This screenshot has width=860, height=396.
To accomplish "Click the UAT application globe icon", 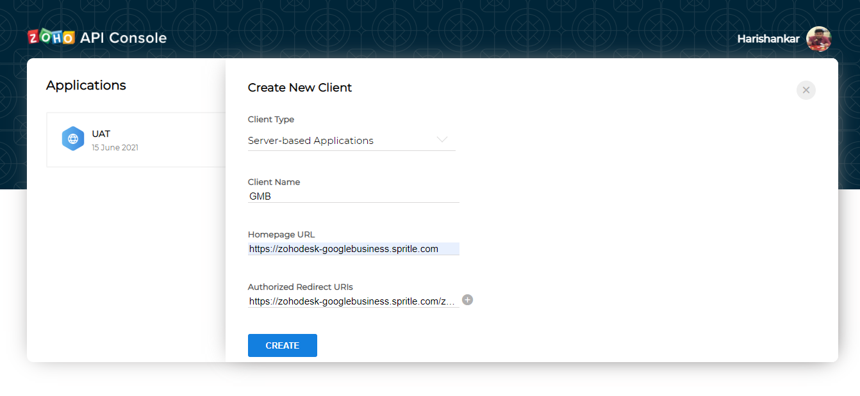I will [73, 139].
